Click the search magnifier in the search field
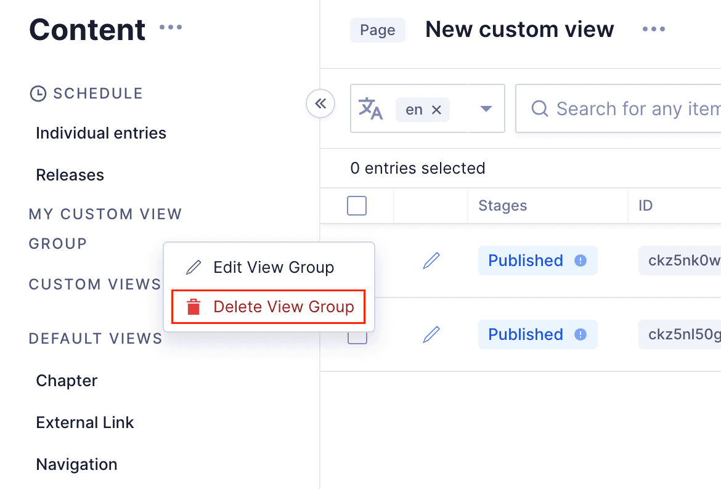This screenshot has height=489, width=721. point(539,108)
